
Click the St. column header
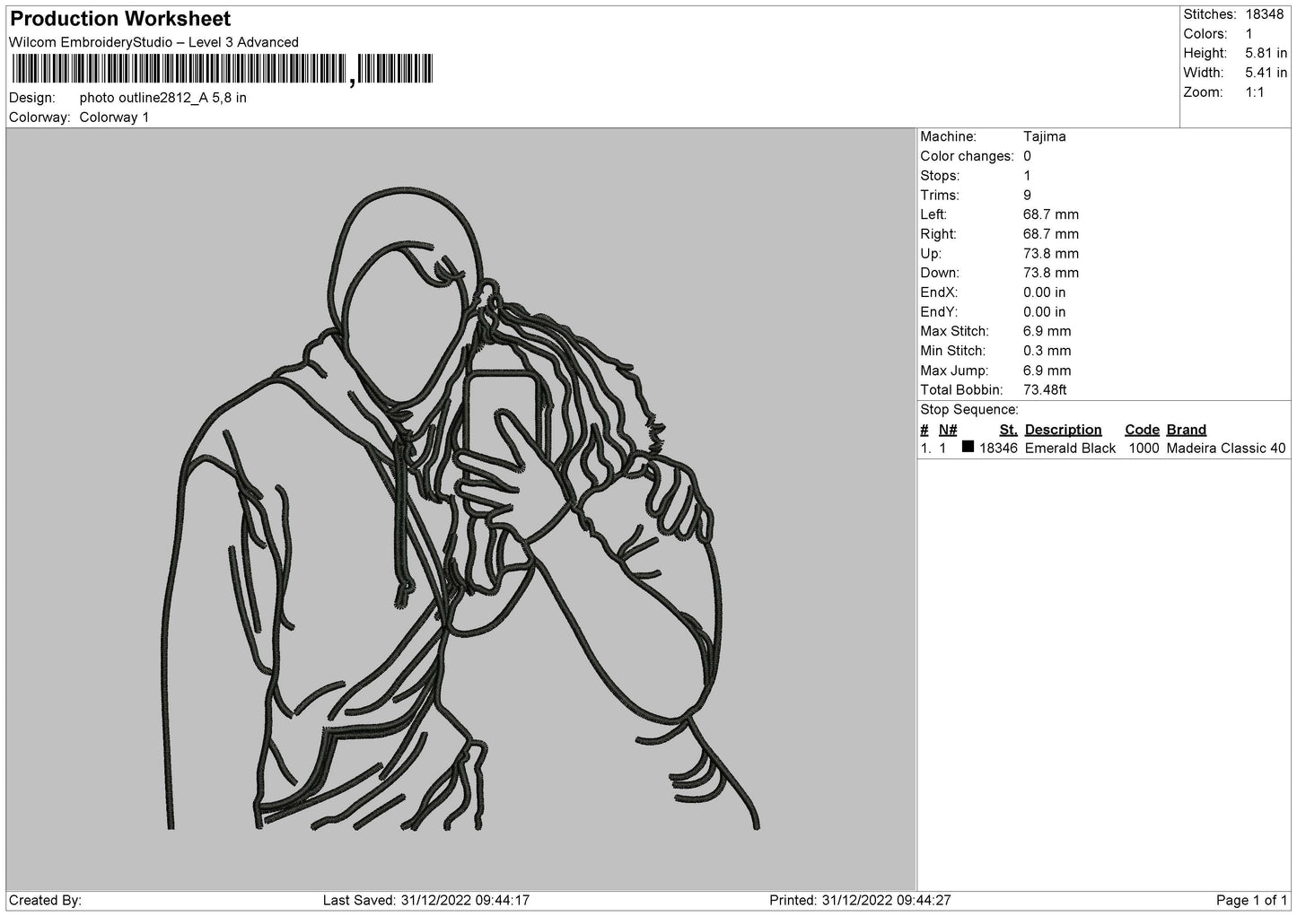coord(1008,430)
